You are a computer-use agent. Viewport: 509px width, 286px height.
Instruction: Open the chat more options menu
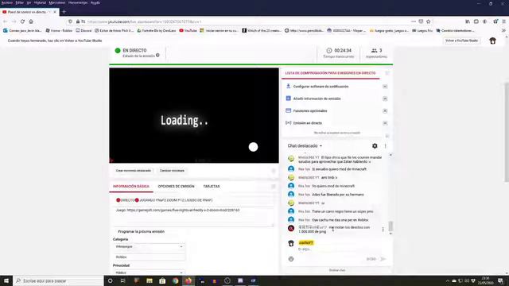point(385,146)
